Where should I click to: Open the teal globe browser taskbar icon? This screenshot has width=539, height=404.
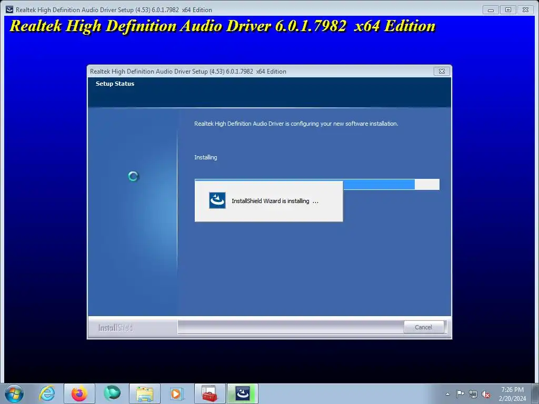pos(112,393)
